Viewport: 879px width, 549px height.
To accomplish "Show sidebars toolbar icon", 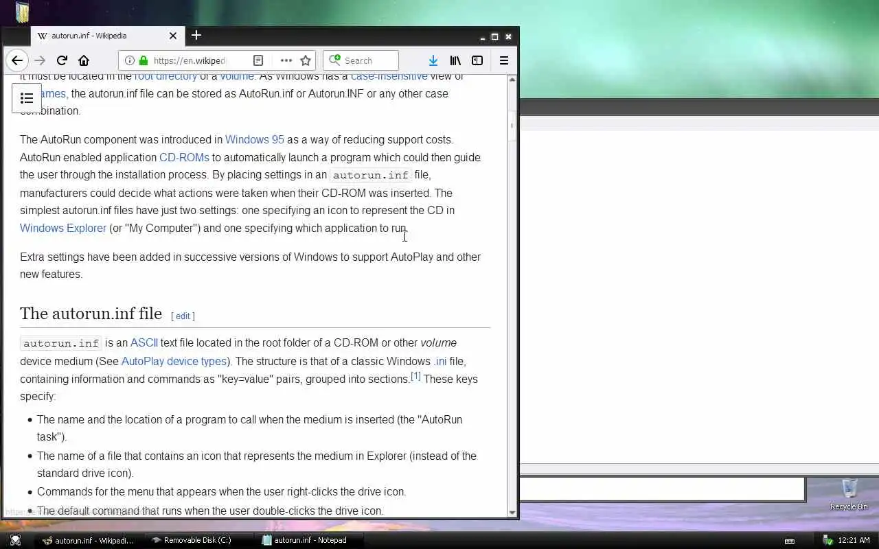I will [477, 60].
